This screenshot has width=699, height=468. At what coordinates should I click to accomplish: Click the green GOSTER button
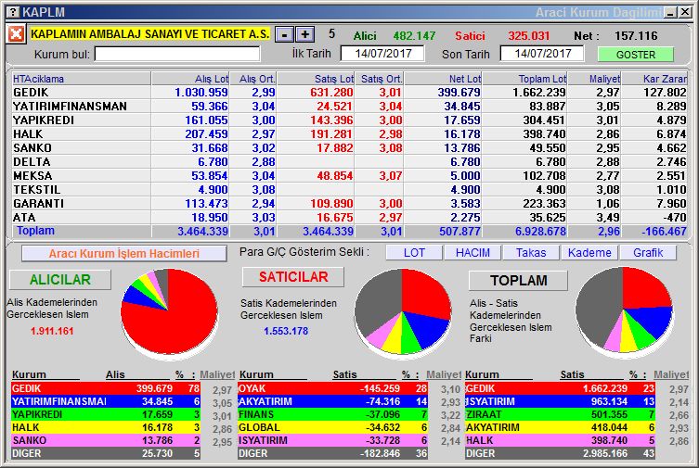[x=635, y=55]
